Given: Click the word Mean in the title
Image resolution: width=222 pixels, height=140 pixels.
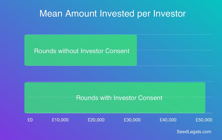Looking at the screenshot, I should coord(51,14).
